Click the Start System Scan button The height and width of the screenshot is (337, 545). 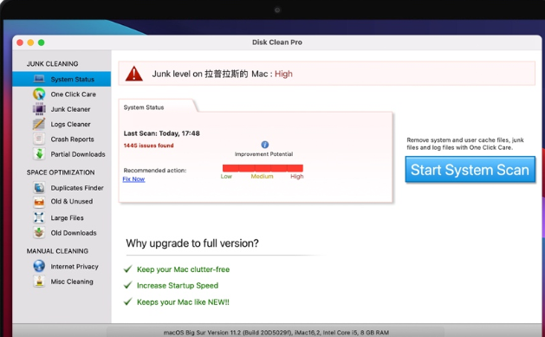click(470, 170)
